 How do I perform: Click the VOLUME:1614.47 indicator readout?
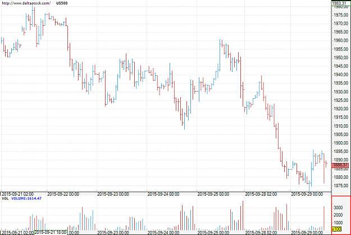point(26,198)
